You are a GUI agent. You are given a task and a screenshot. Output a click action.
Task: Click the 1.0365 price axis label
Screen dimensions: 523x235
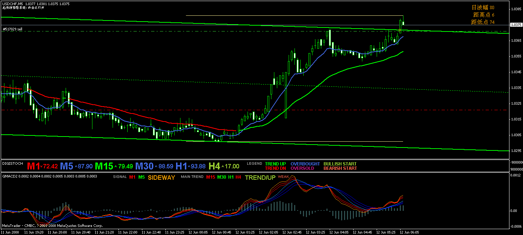click(x=516, y=40)
